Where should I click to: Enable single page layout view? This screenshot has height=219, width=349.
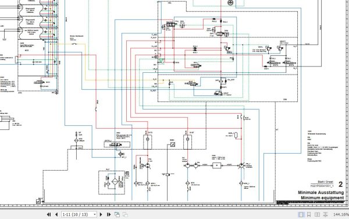coord(301,214)
